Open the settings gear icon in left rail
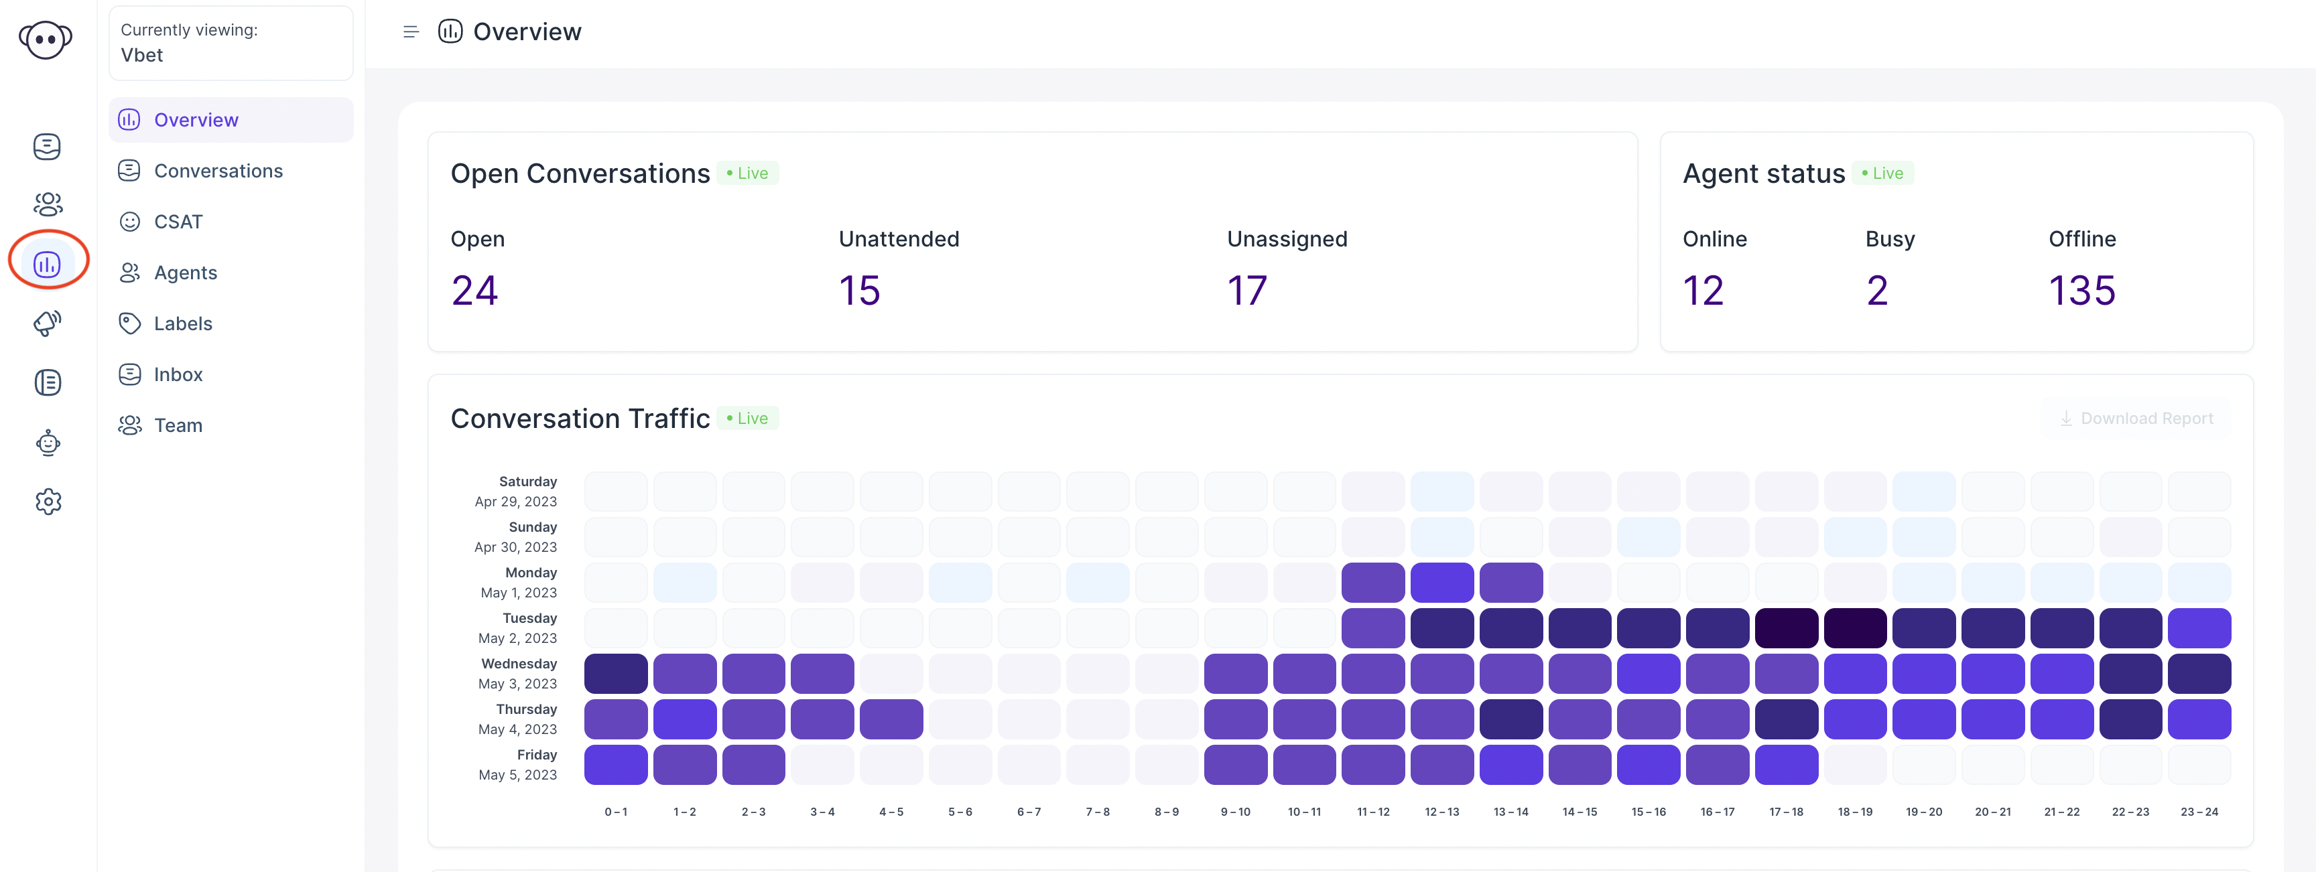This screenshot has width=2316, height=872. [48, 501]
